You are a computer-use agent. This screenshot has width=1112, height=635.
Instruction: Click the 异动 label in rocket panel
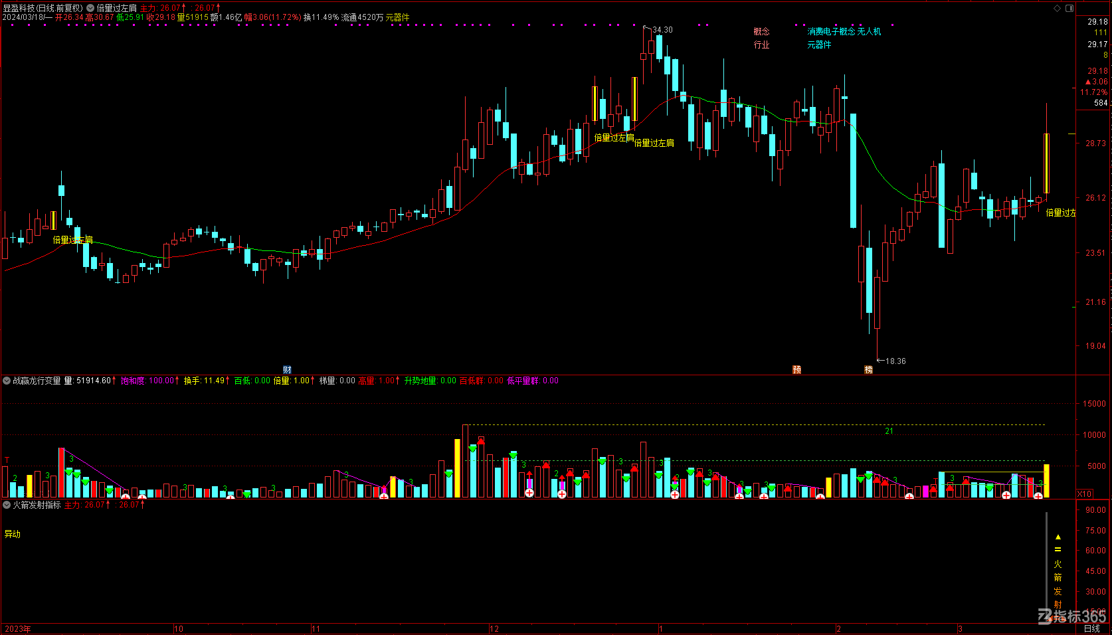click(x=13, y=534)
